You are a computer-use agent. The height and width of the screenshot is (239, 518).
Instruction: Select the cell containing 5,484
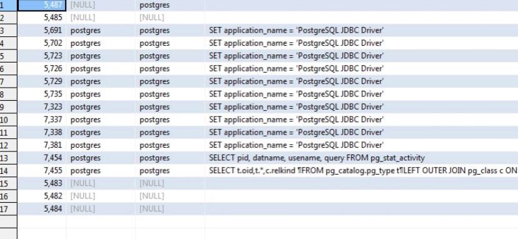(x=42, y=209)
